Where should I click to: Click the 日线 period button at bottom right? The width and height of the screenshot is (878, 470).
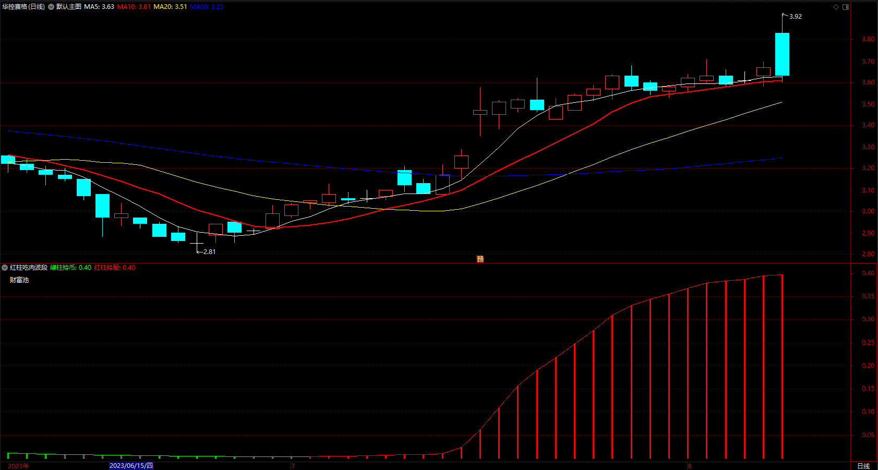pos(863,466)
